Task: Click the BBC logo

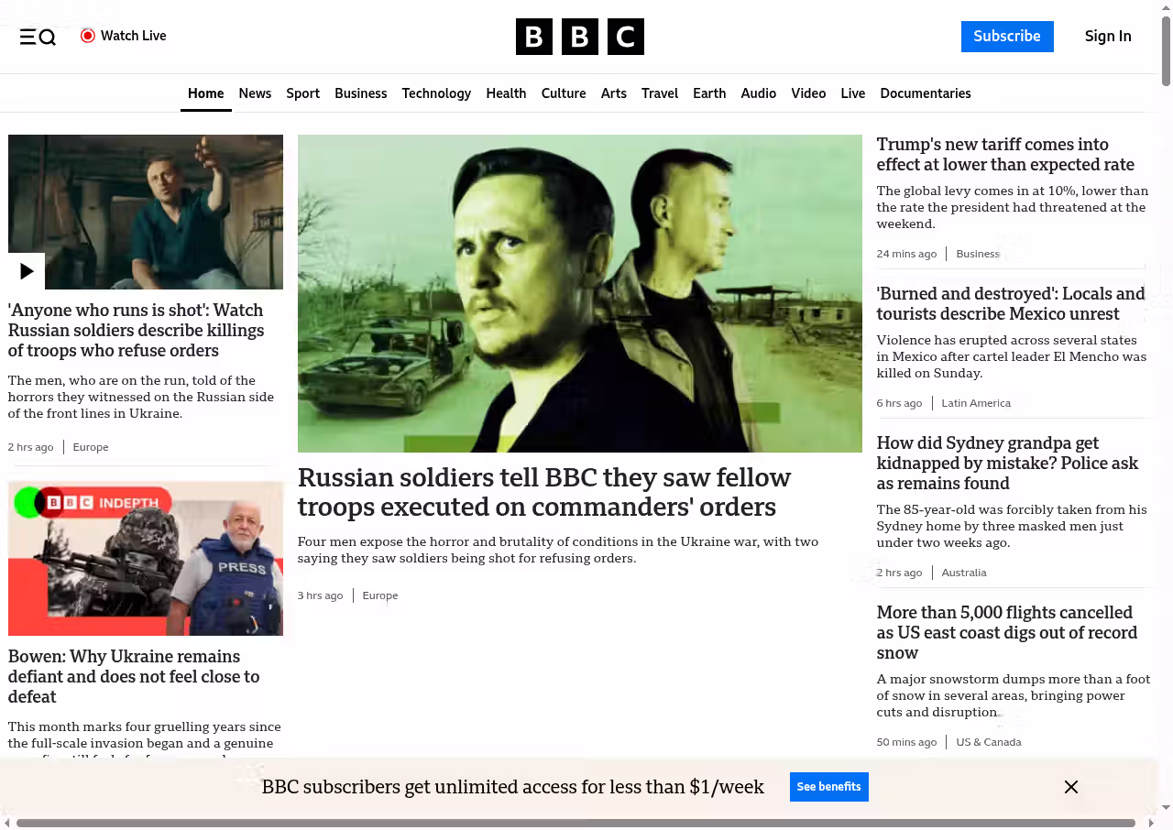Action: [579, 37]
